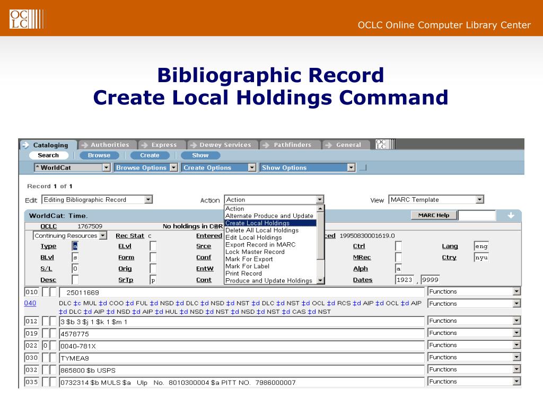Open Functions dropdown for field 010
This screenshot has width=543, height=407.
(x=474, y=291)
